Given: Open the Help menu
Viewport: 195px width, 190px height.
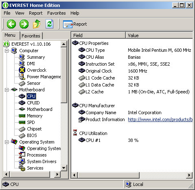Looking at the screenshot, I should 75,13.
